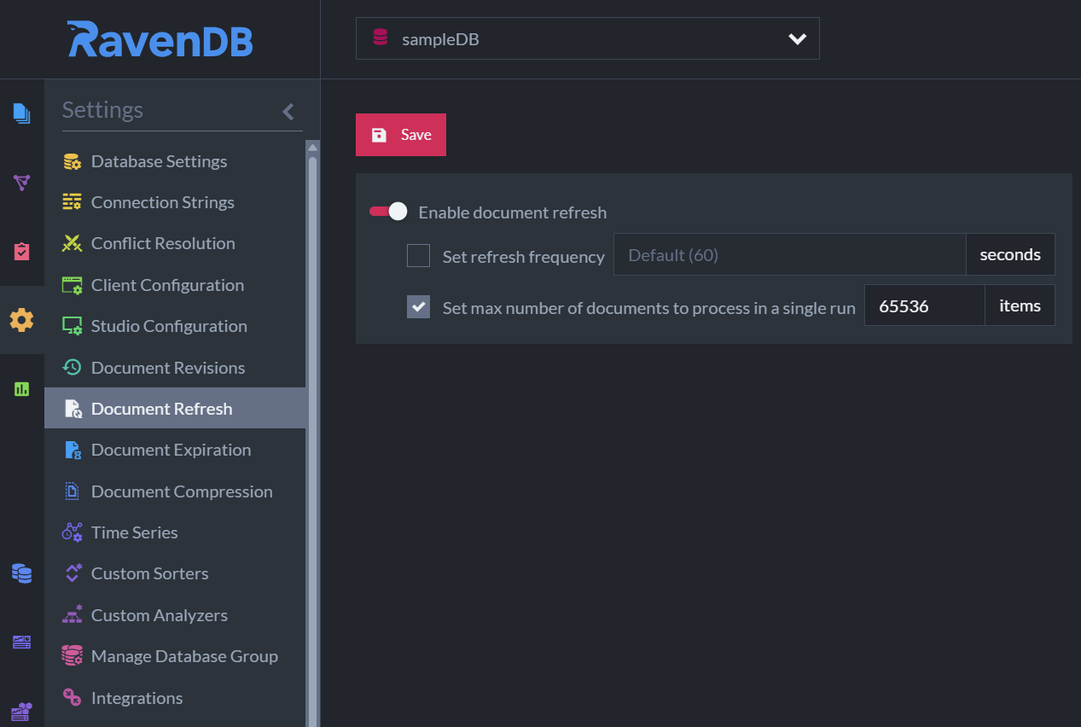Click the settings menu scrollbar thumb
Viewport: 1081px width, 727px height.
click(312, 442)
